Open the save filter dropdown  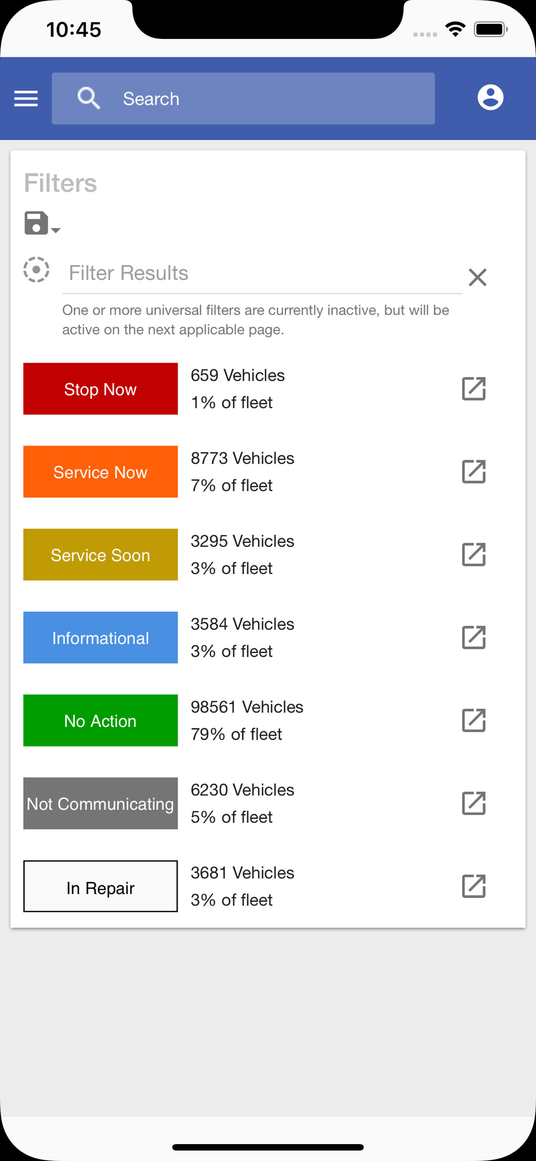(42, 223)
